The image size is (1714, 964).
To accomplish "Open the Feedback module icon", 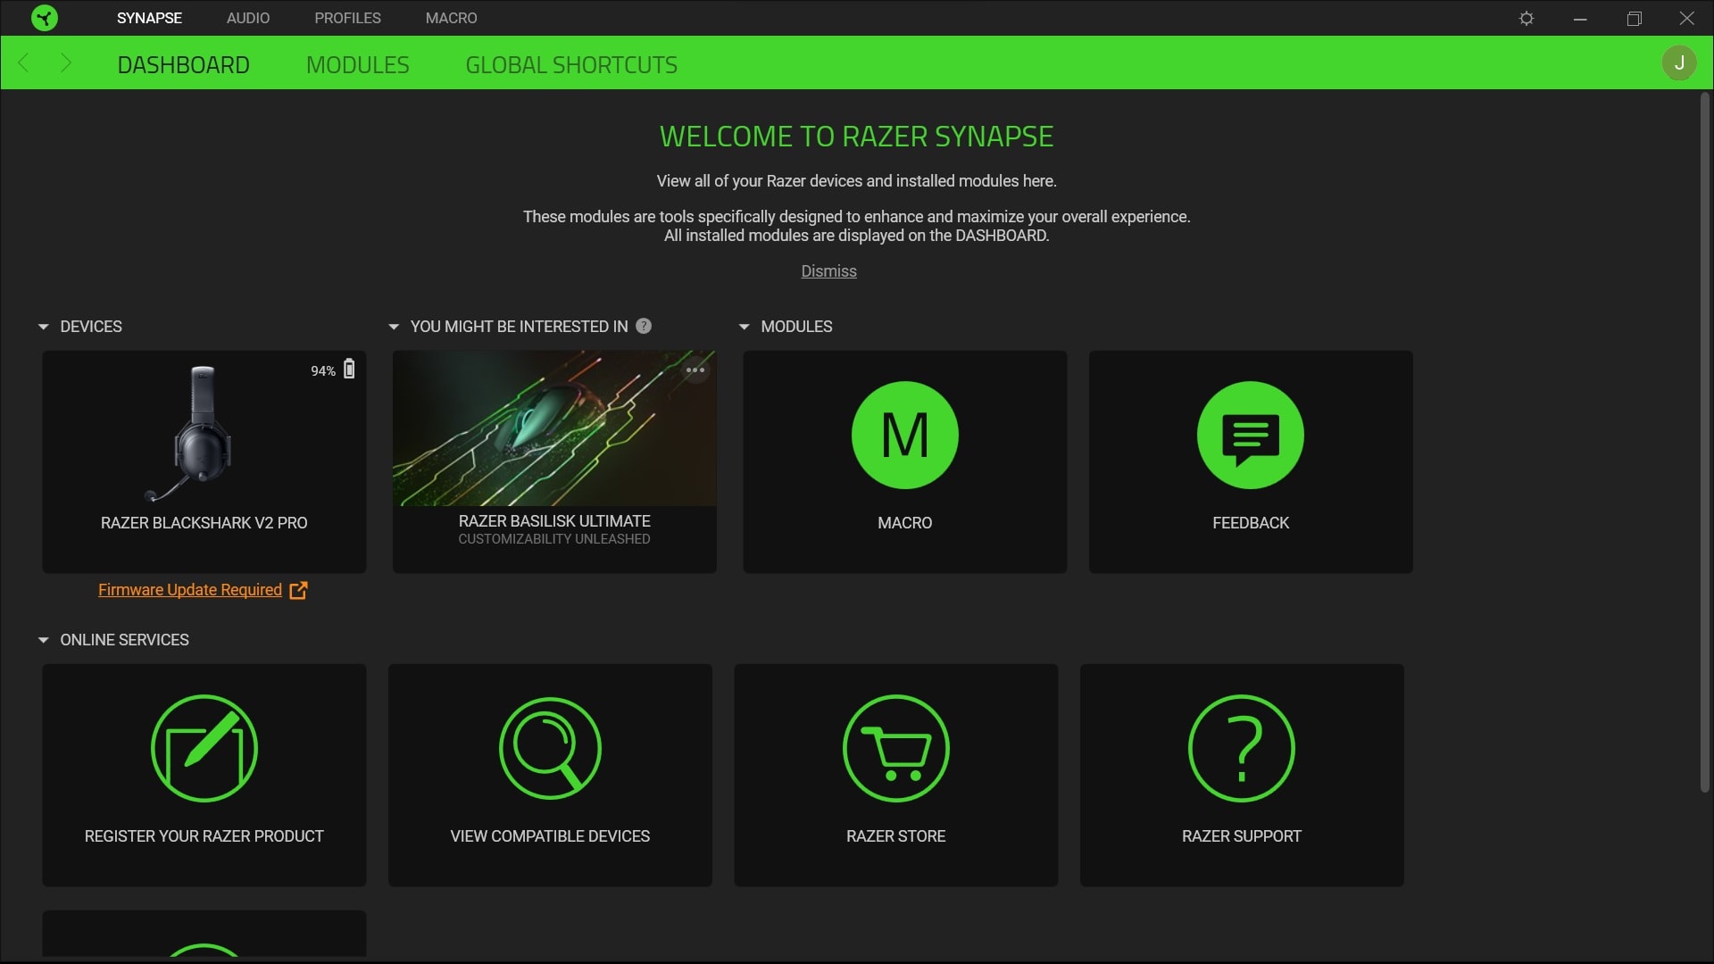I will click(x=1251, y=436).
